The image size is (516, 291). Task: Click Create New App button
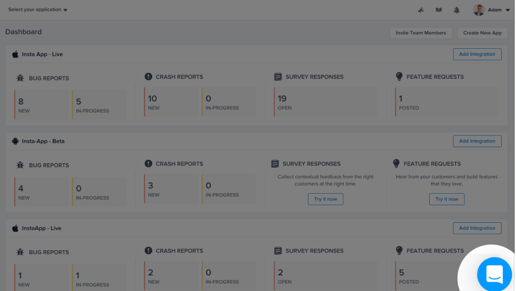point(482,33)
